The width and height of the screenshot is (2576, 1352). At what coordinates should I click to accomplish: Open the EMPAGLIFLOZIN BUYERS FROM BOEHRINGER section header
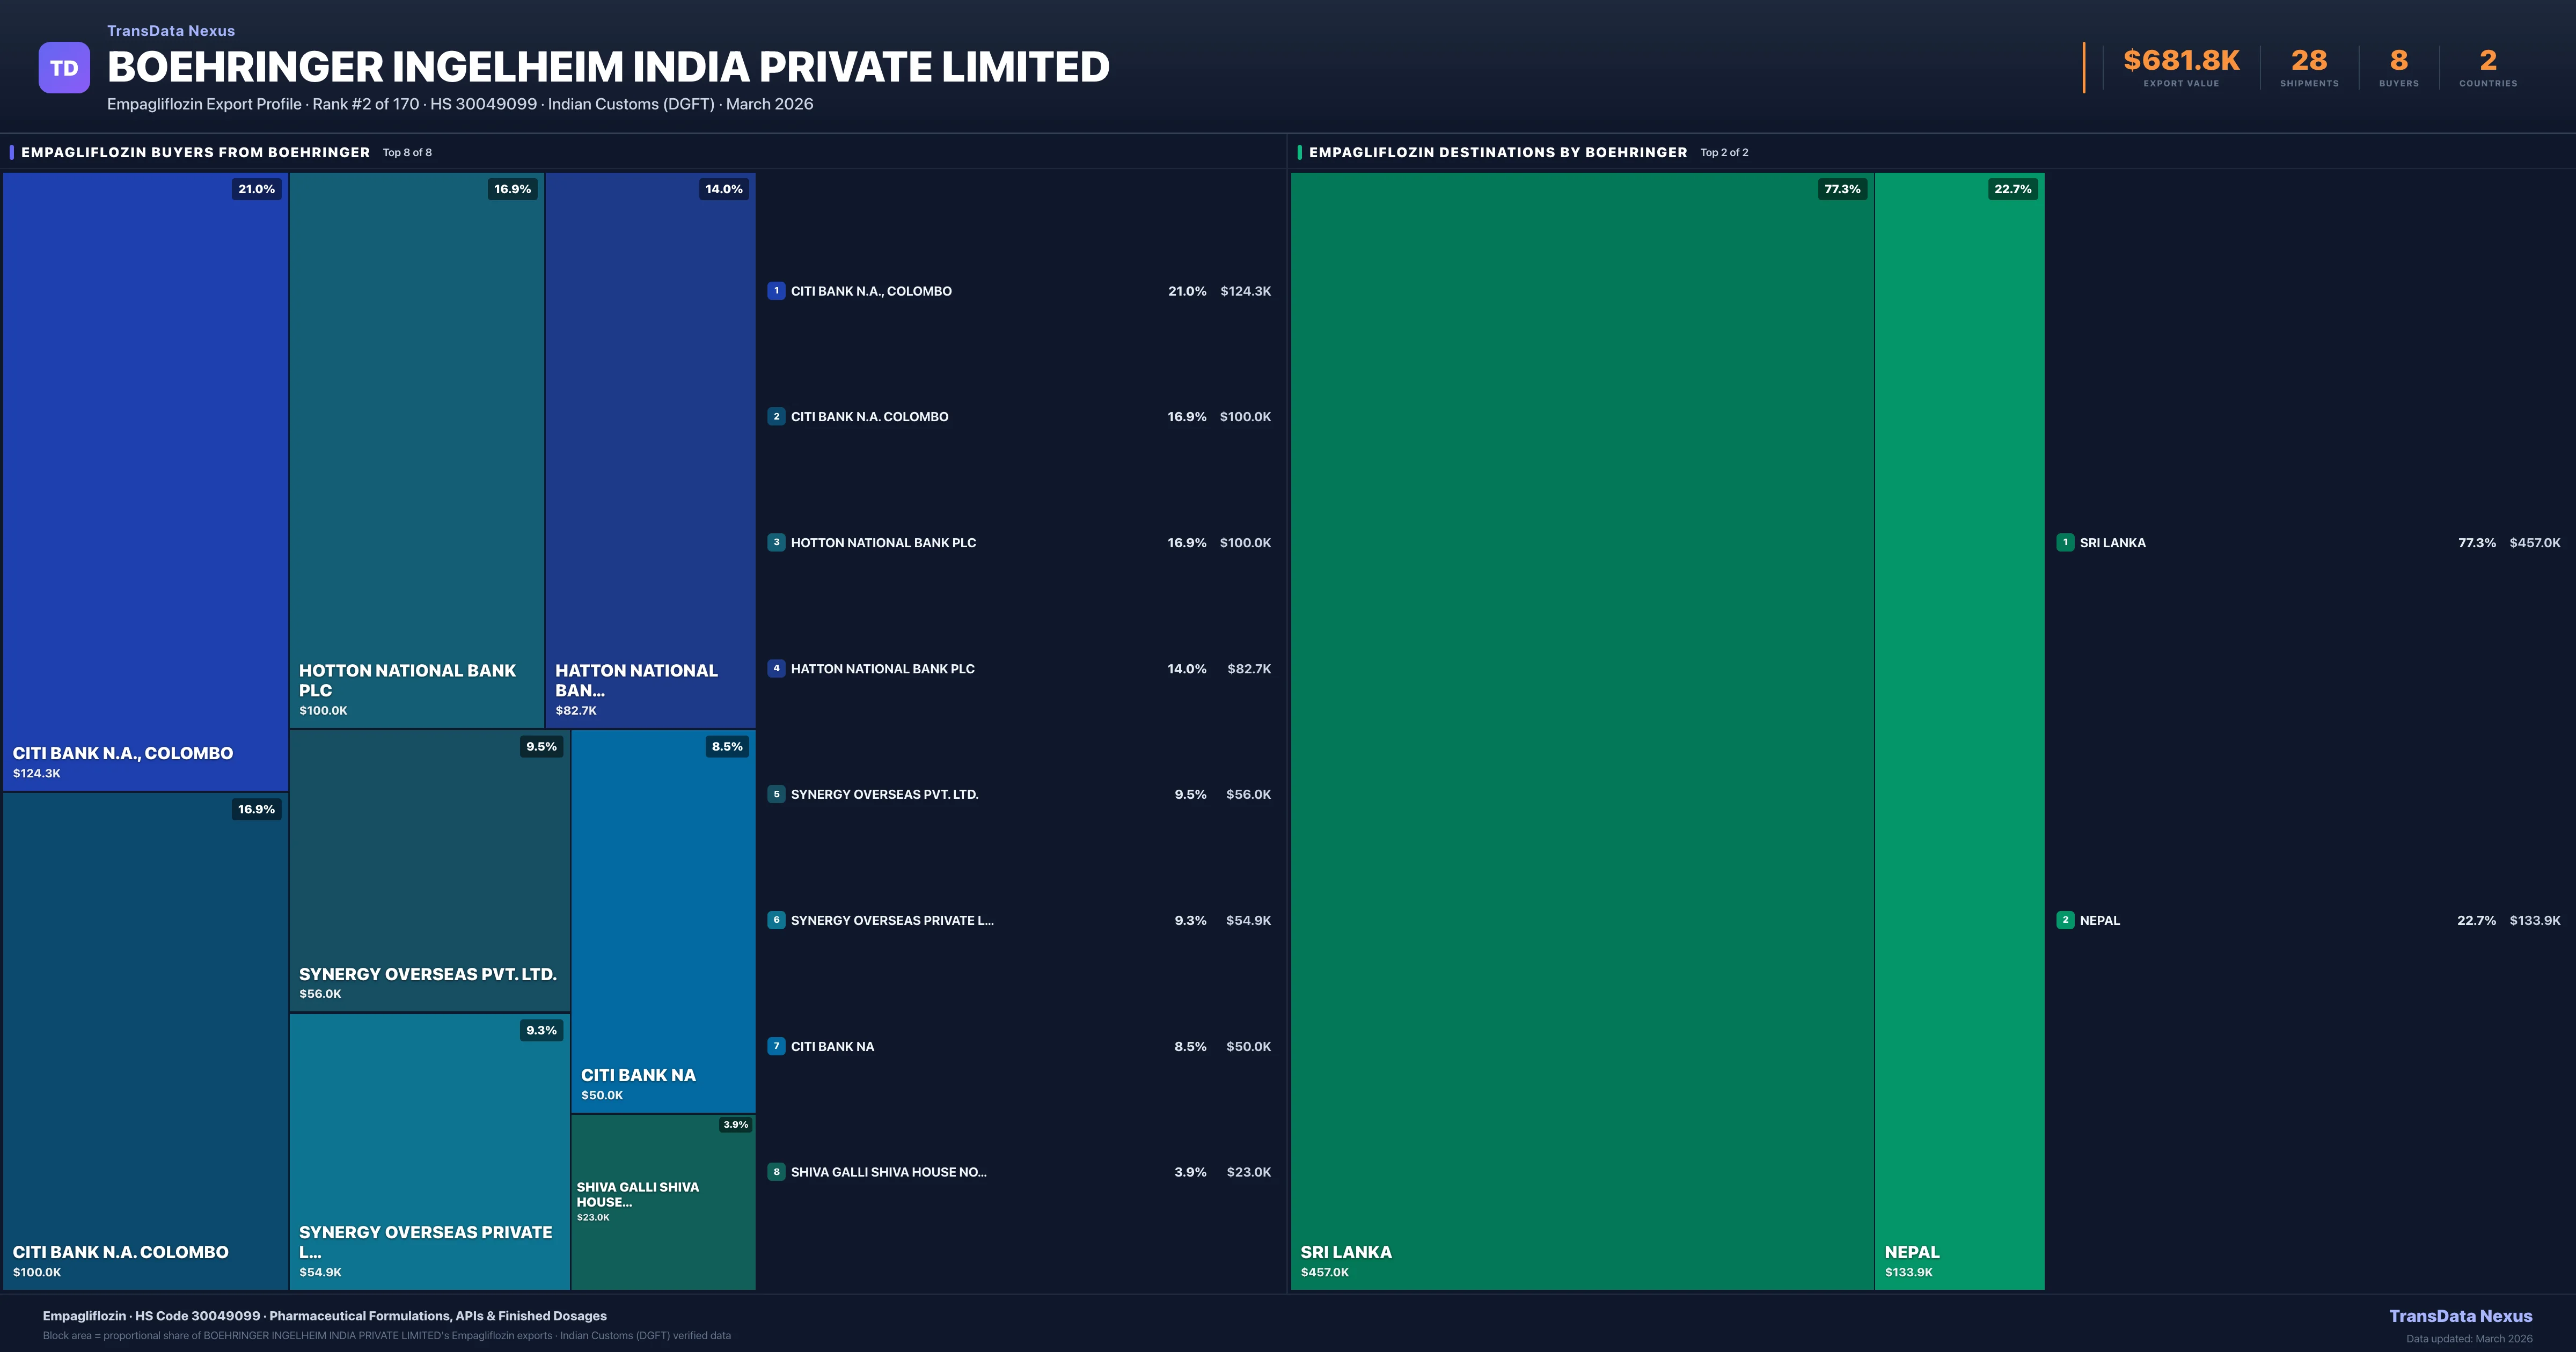196,152
